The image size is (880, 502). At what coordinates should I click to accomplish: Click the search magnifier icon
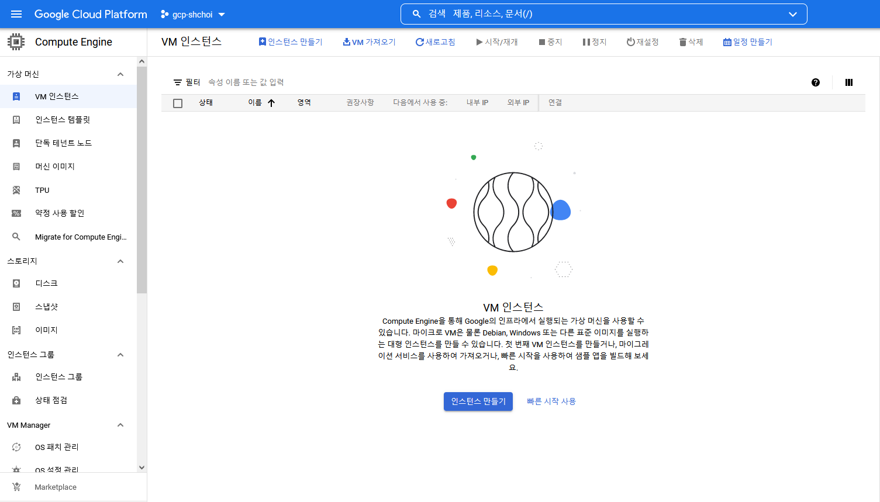point(417,14)
